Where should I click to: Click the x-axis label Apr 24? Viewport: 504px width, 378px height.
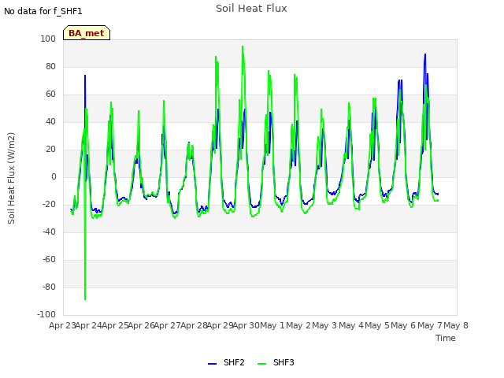pos(89,325)
